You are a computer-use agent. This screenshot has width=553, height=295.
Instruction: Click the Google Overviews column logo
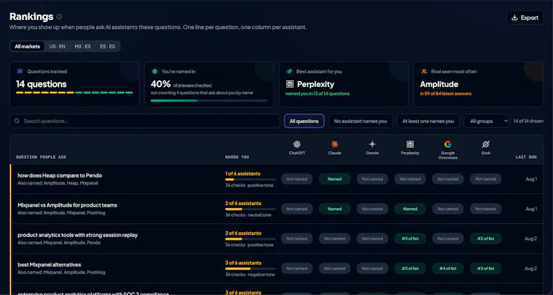tap(447, 144)
